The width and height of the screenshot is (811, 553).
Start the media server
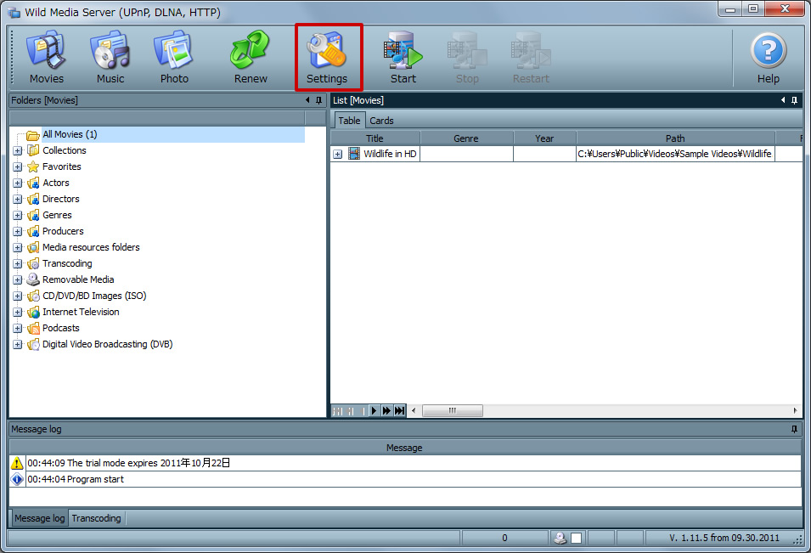click(403, 57)
